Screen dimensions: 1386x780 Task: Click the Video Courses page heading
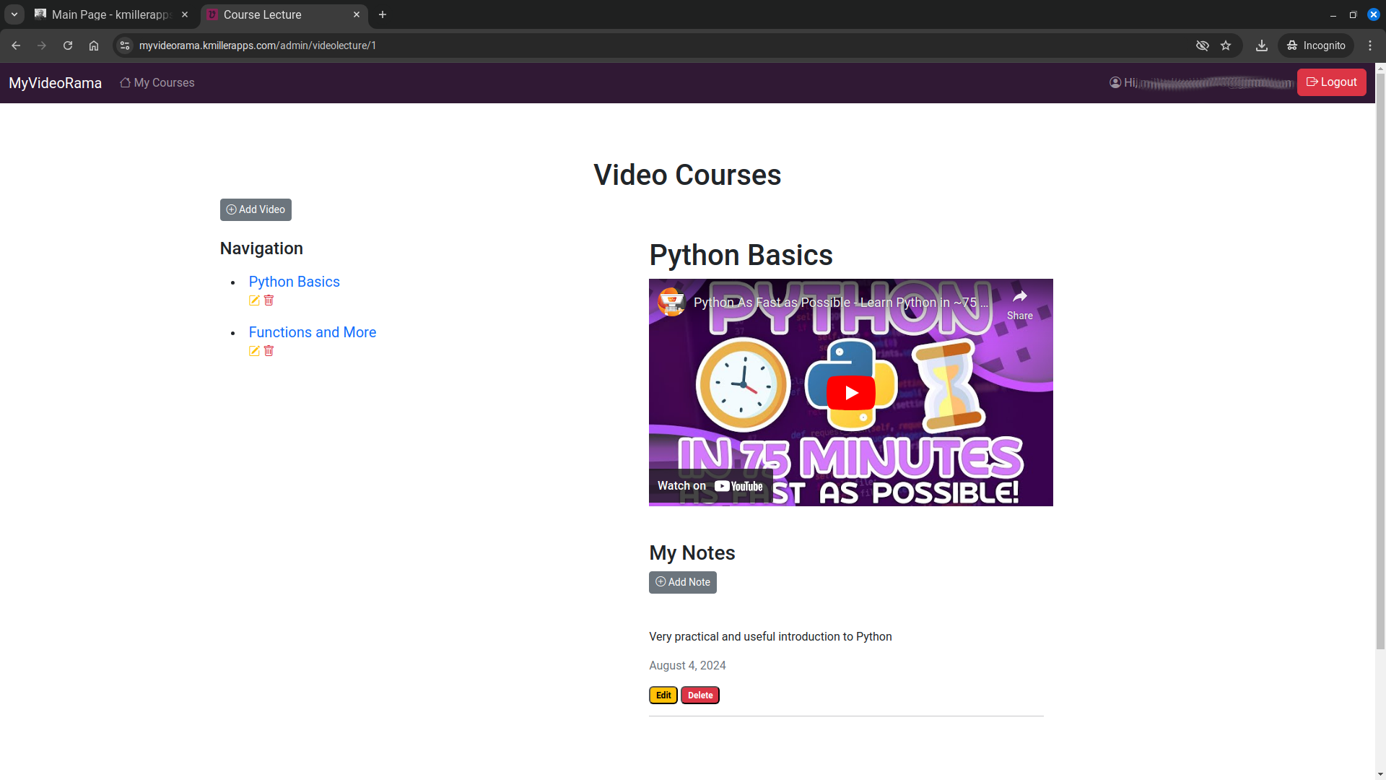click(x=687, y=175)
